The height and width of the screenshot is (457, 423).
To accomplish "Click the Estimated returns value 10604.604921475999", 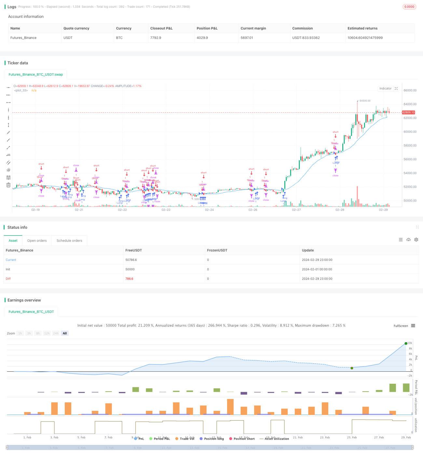I will tap(365, 38).
